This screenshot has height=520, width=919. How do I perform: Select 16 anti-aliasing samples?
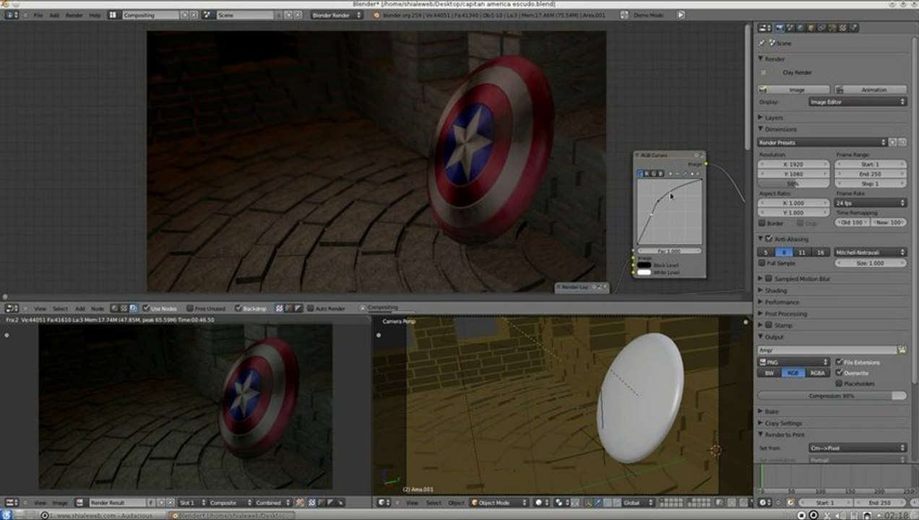tap(820, 252)
